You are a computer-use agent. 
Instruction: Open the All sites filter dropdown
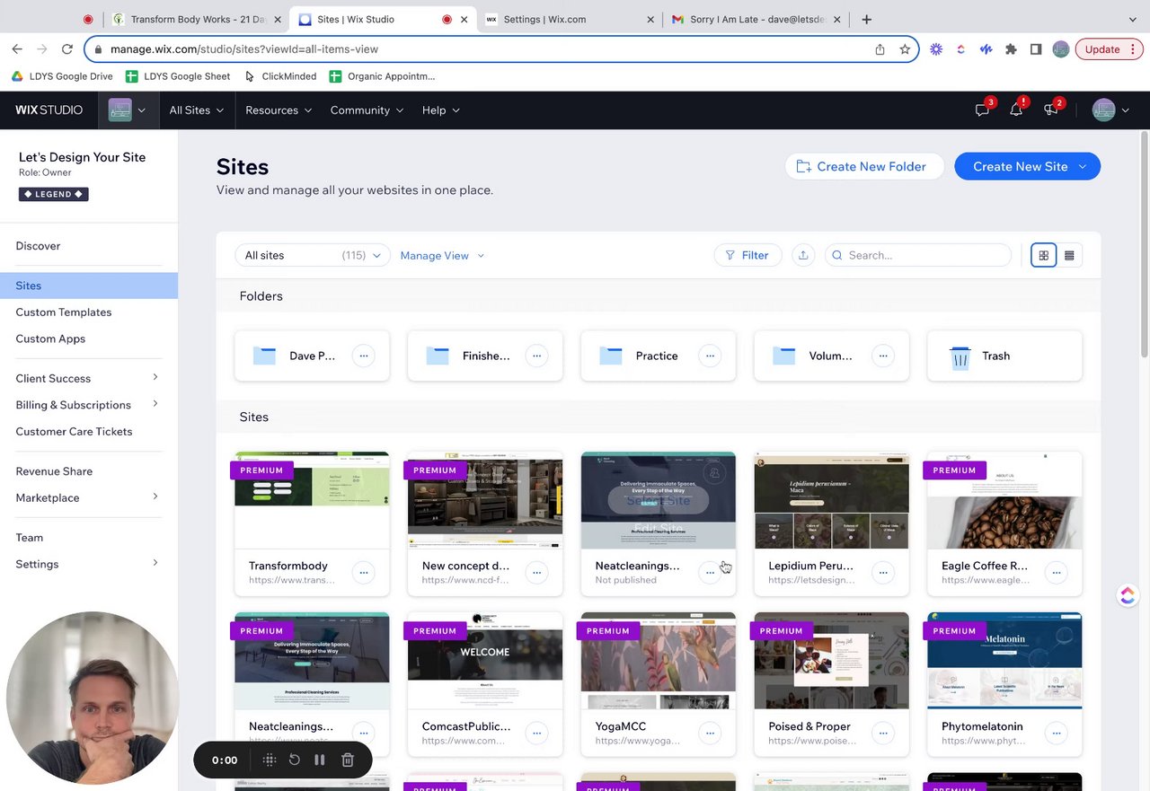coord(313,256)
